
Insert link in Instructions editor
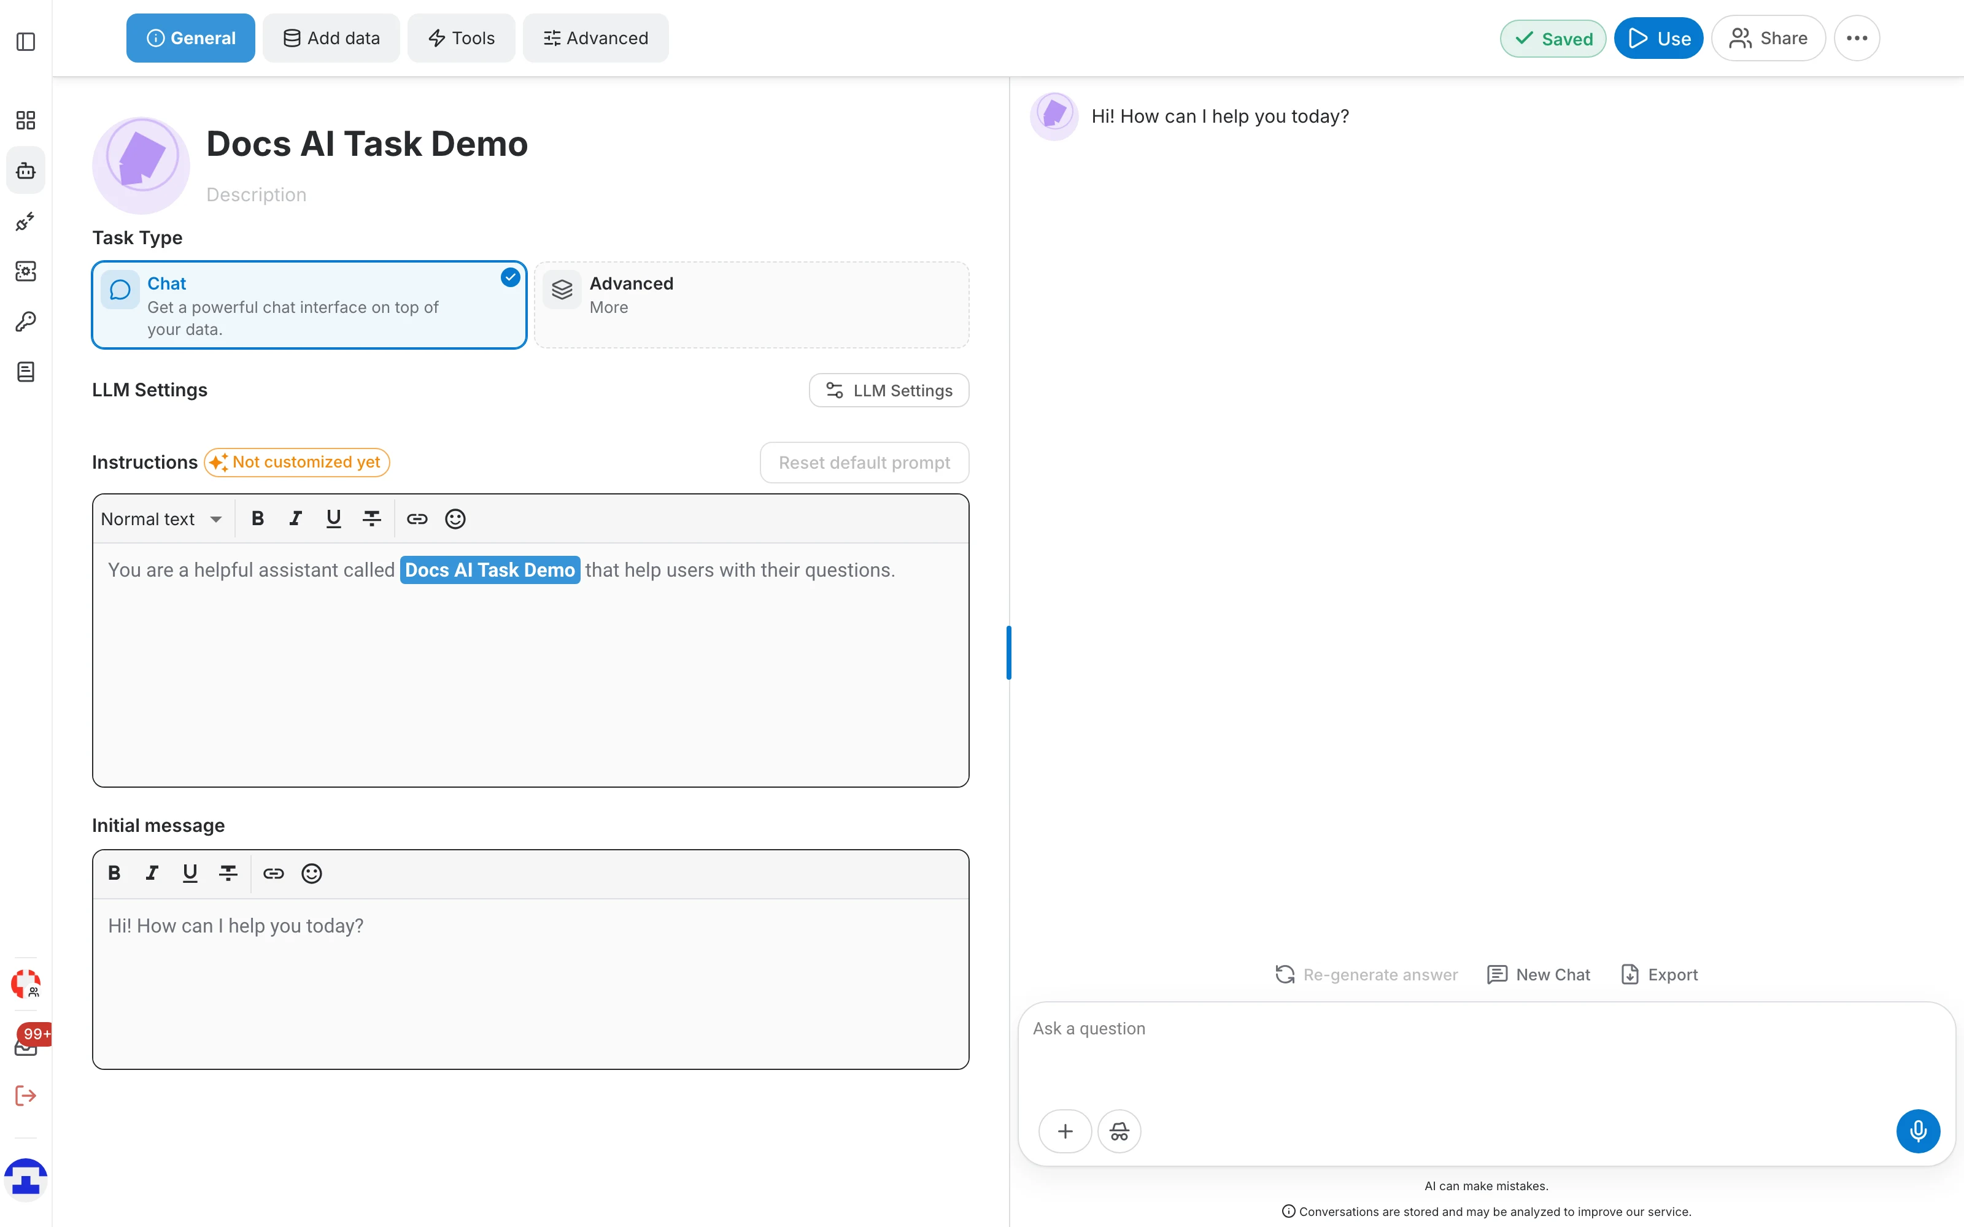[x=417, y=518]
